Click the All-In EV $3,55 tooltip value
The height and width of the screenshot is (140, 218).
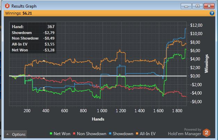click(49, 44)
